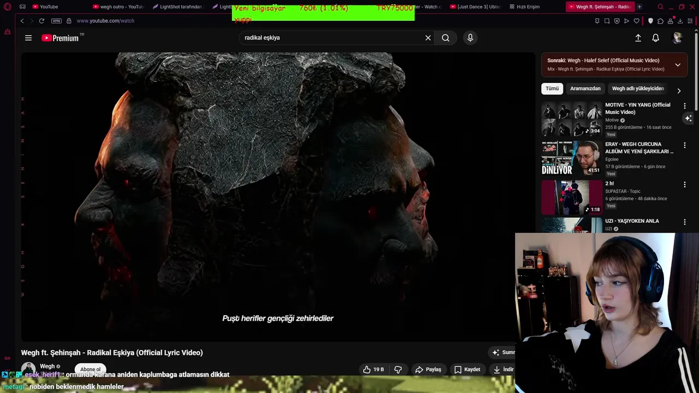Click the sparkle AI icon beside playlist
699x393 pixels.
[689, 118]
